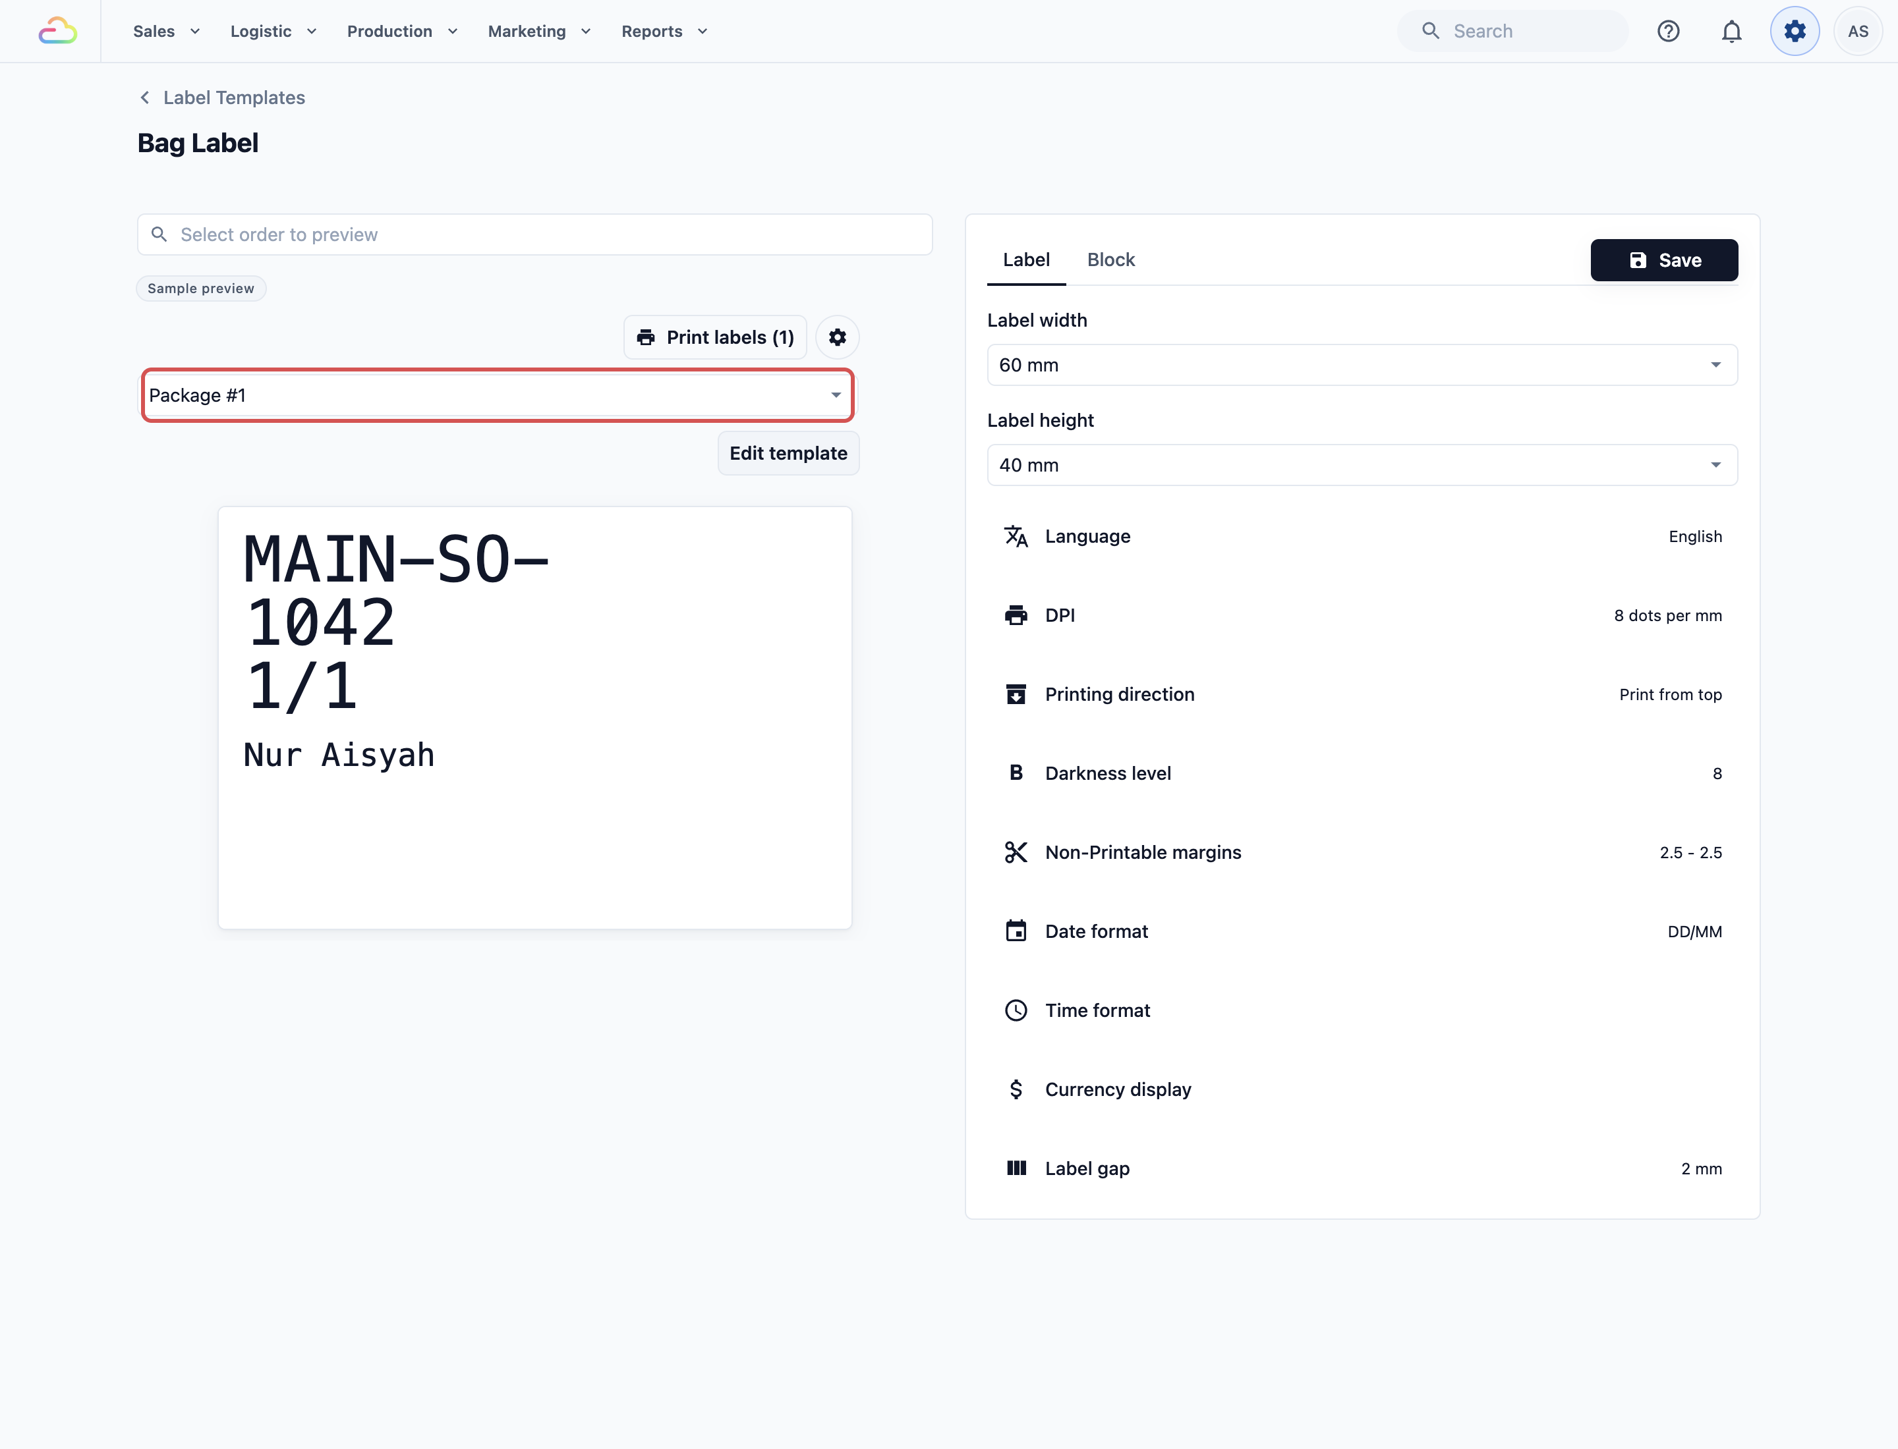This screenshot has height=1449, width=1898.
Task: Open settings gear in top navigation
Action: pyautogui.click(x=1795, y=31)
